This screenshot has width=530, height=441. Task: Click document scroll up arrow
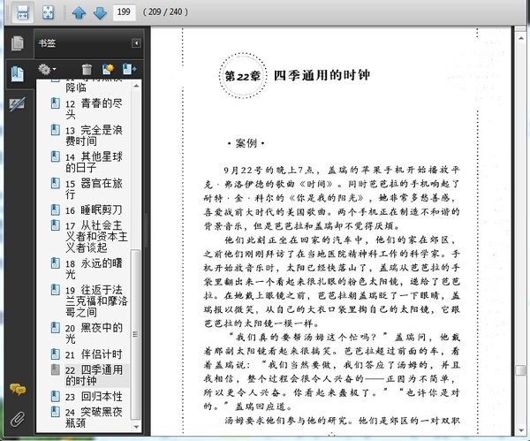pos(521,39)
